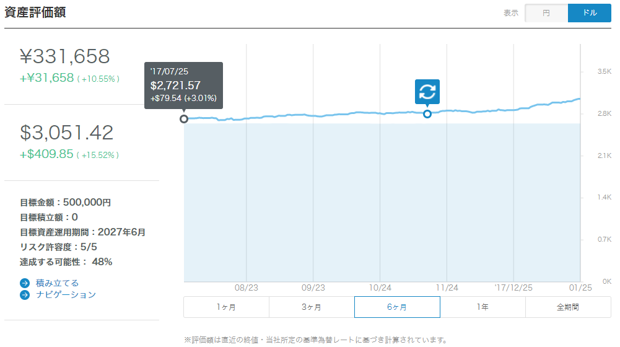Click the chart start marker circle
Viewport: 620px width, 347px height.
tap(184, 118)
